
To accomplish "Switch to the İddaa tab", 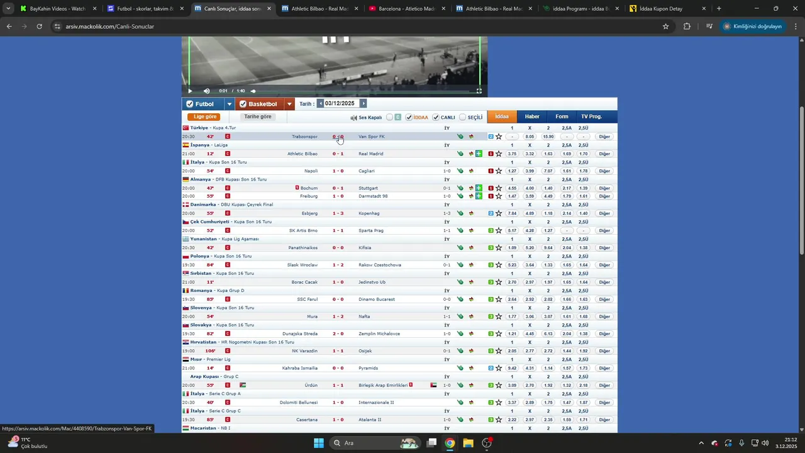I will point(502,116).
